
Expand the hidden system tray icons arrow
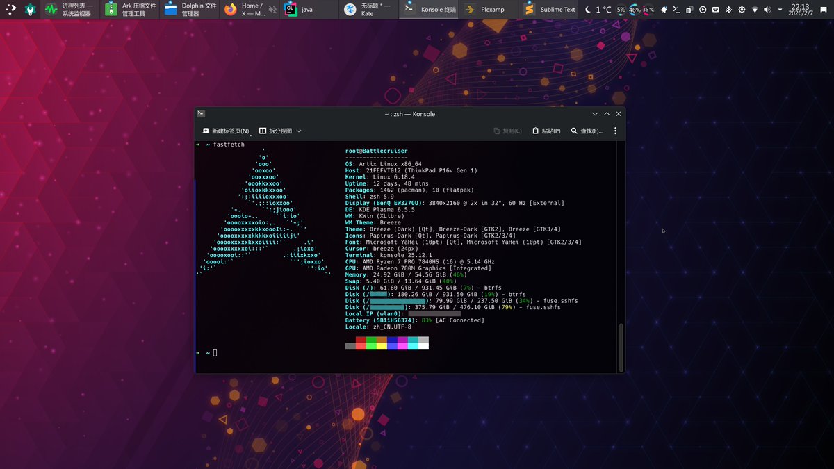click(x=780, y=10)
